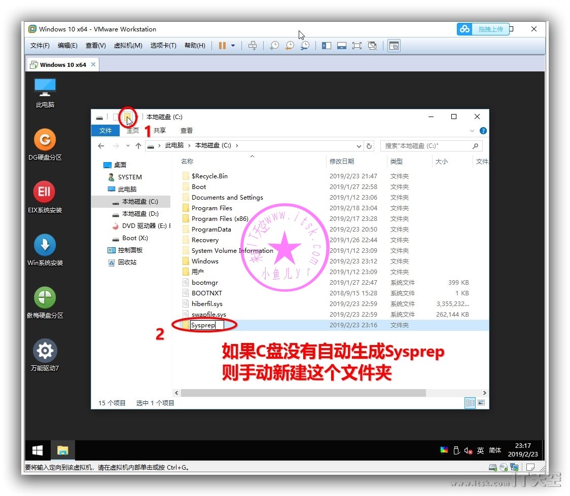
Task: Select the Windows folder in file list
Action: (x=205, y=261)
